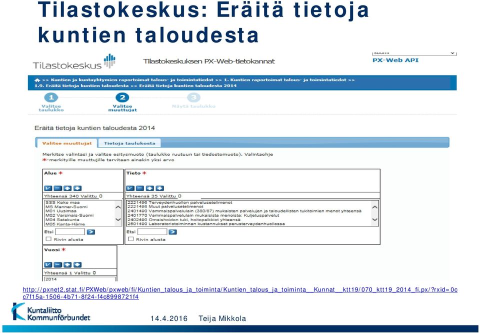Click the home icon in the breadcrumb
480x333 pixels.
[37, 80]
